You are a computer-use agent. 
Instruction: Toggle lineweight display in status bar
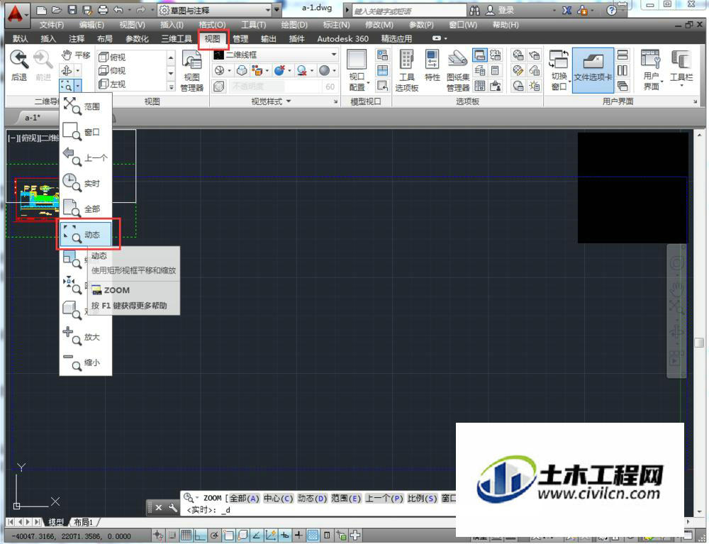coord(298,535)
